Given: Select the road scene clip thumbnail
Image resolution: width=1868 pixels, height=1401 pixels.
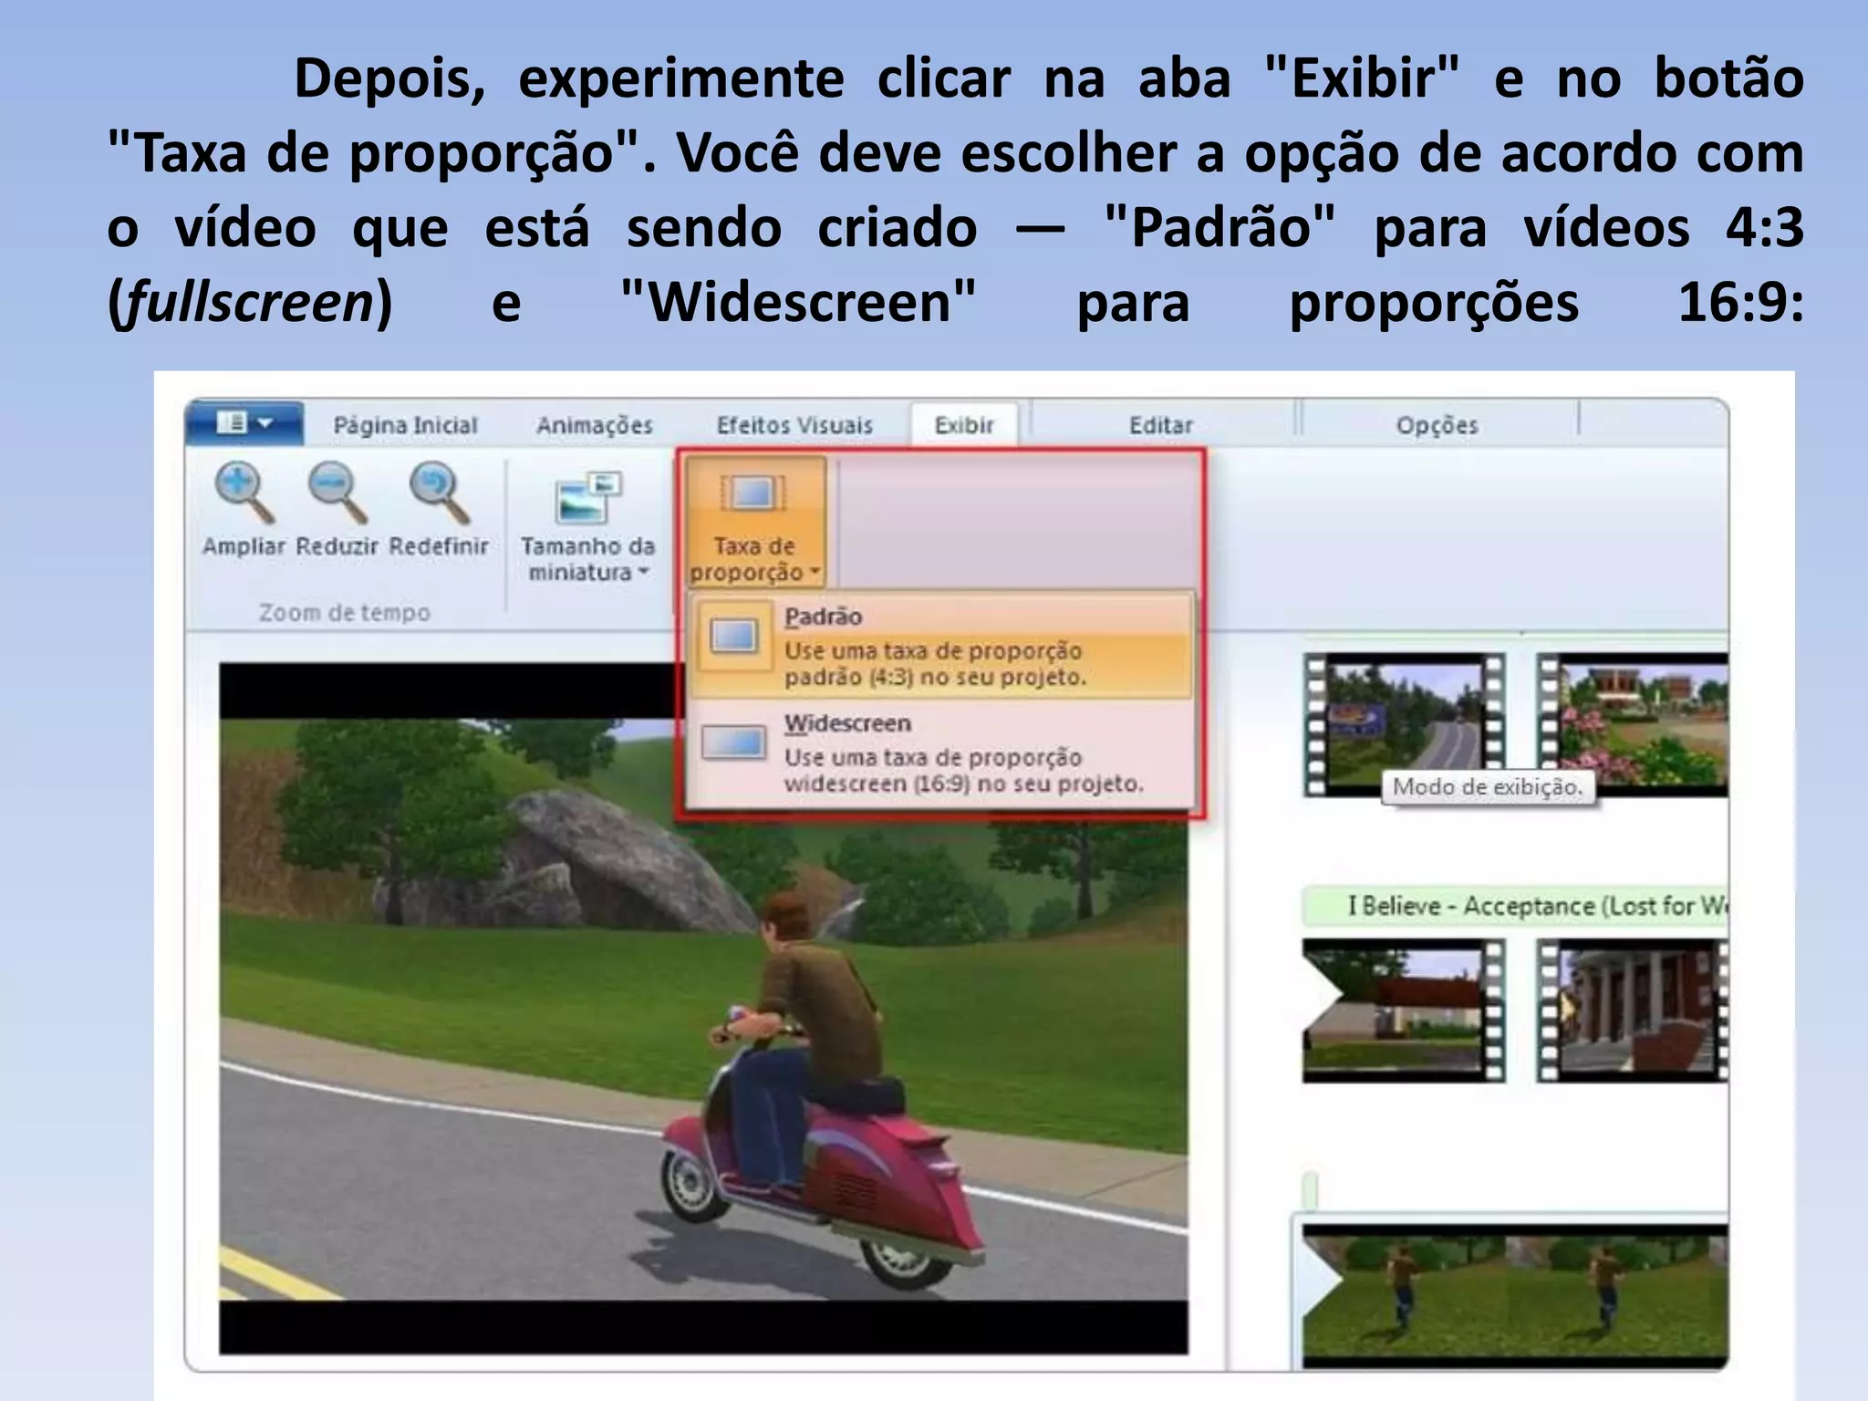Looking at the screenshot, I should (1404, 724).
